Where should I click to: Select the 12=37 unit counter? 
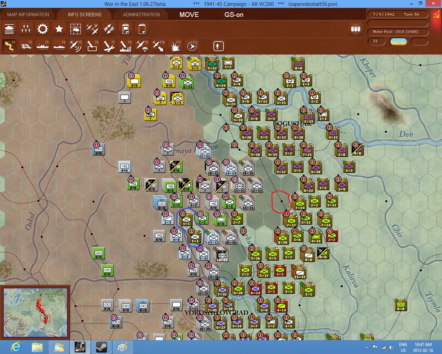(203, 288)
